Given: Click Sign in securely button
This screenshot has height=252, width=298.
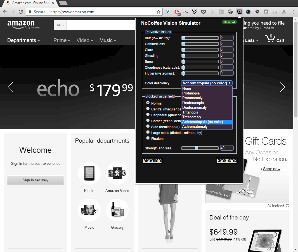Looking at the screenshot, I should pyautogui.click(x=36, y=180).
